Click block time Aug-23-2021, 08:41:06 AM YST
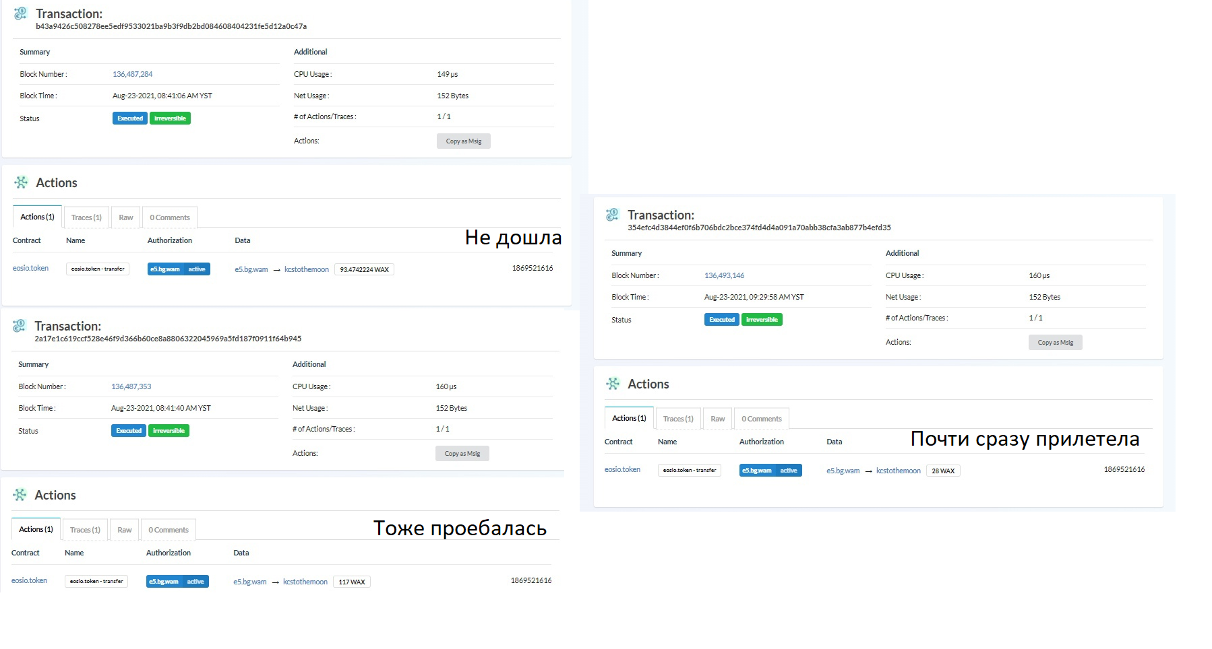The height and width of the screenshot is (649, 1212). coord(162,96)
